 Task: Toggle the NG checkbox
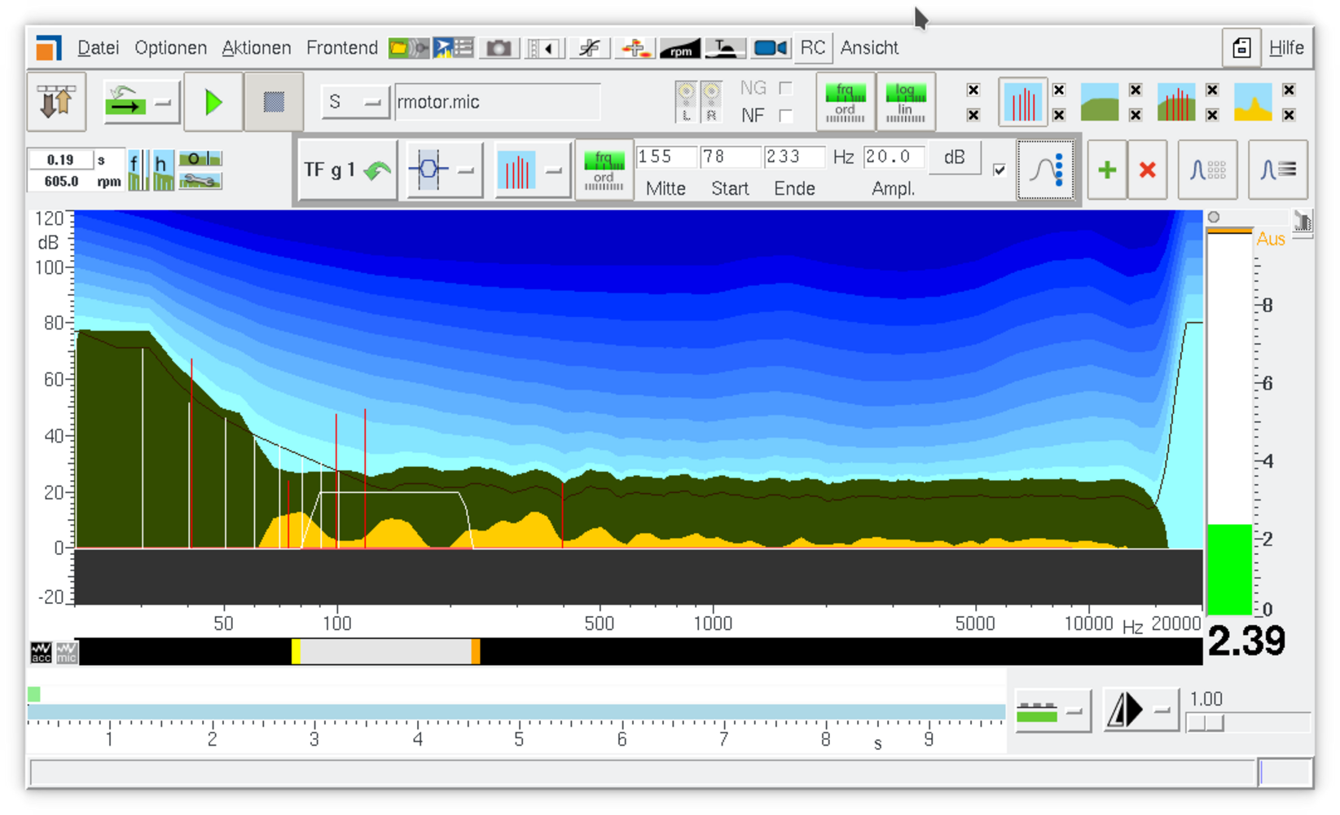tap(785, 88)
